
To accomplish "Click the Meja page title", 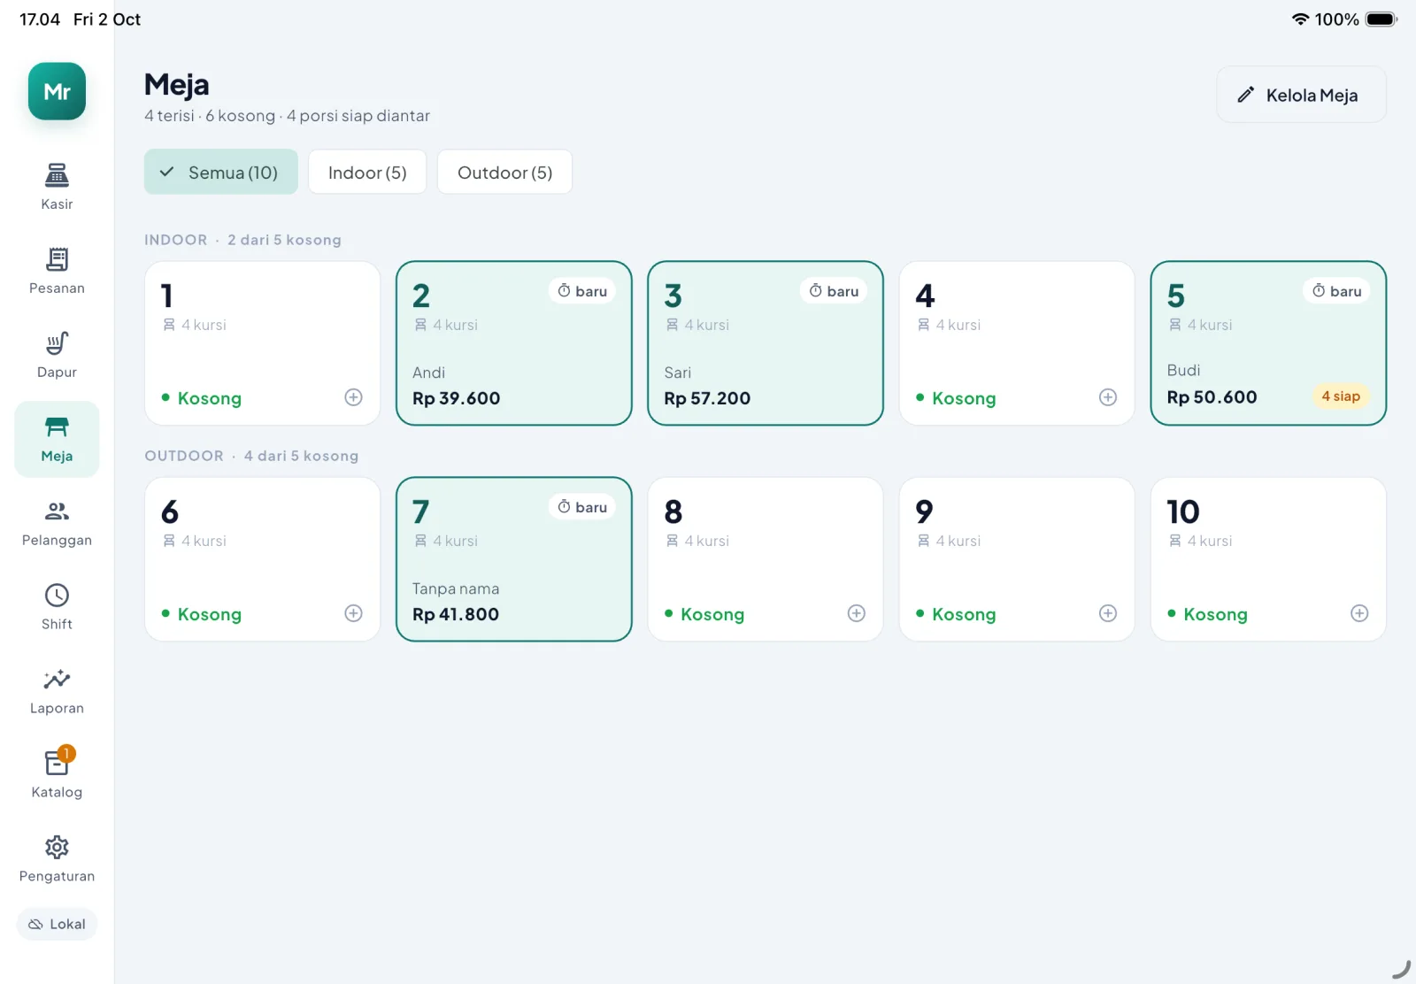I will point(177,85).
